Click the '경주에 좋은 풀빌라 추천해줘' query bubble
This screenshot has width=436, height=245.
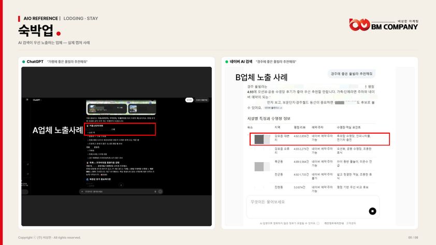(352, 74)
